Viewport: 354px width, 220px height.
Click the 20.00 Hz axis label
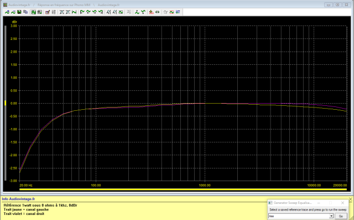[x=26, y=185]
